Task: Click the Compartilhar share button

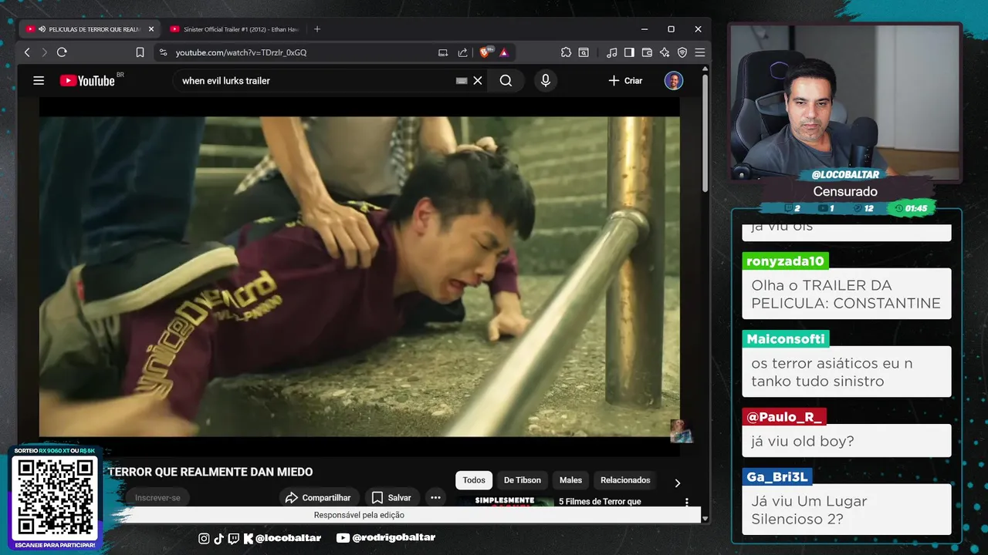Action: (x=317, y=497)
